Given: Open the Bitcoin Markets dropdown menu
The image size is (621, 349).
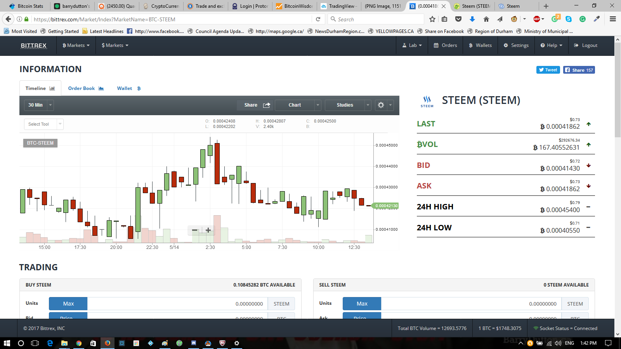Looking at the screenshot, I should (76, 45).
